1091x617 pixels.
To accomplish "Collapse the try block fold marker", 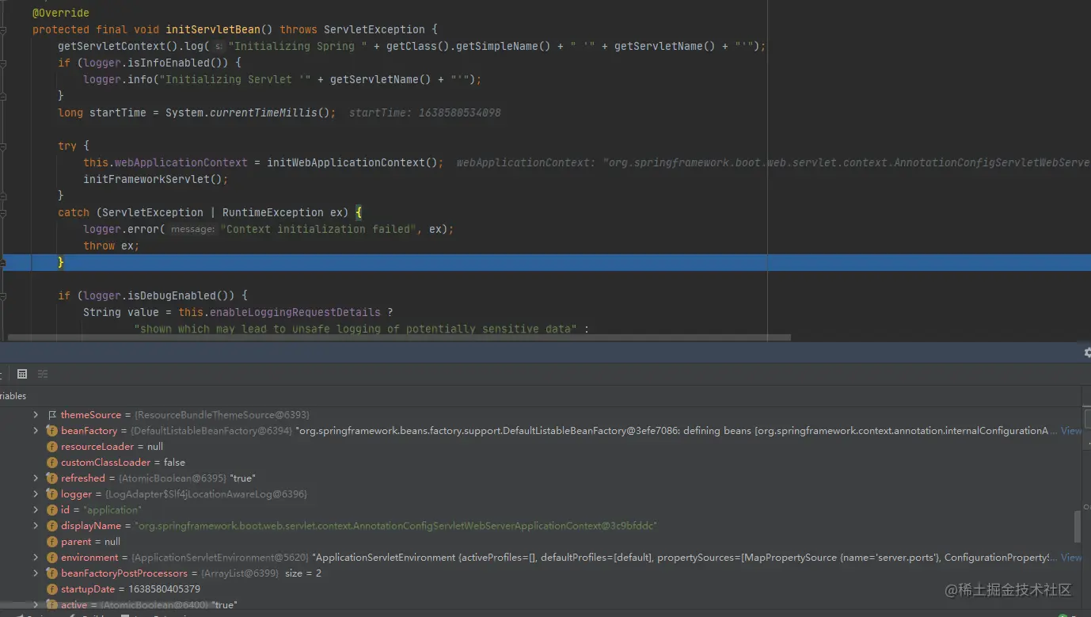I will [3, 146].
